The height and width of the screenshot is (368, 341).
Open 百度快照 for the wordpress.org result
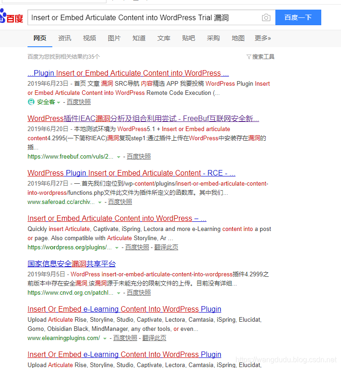point(137,247)
